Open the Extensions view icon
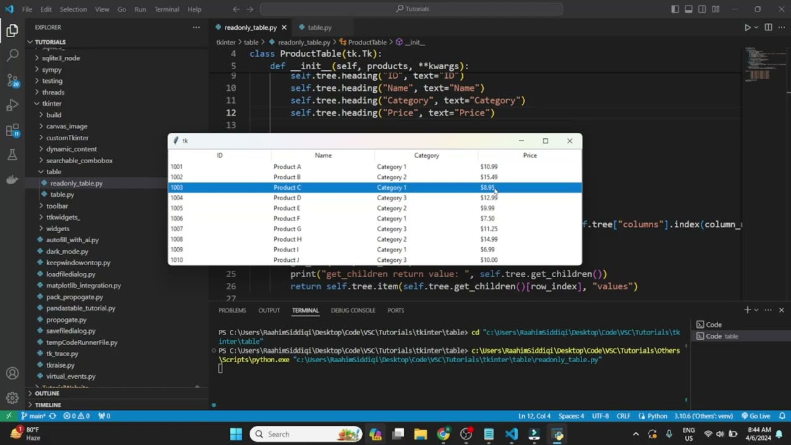This screenshot has height=445, width=791. coord(12,130)
